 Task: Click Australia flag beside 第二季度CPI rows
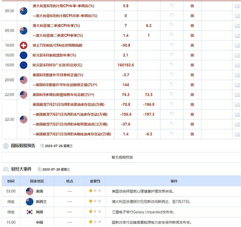(x=23, y=31)
